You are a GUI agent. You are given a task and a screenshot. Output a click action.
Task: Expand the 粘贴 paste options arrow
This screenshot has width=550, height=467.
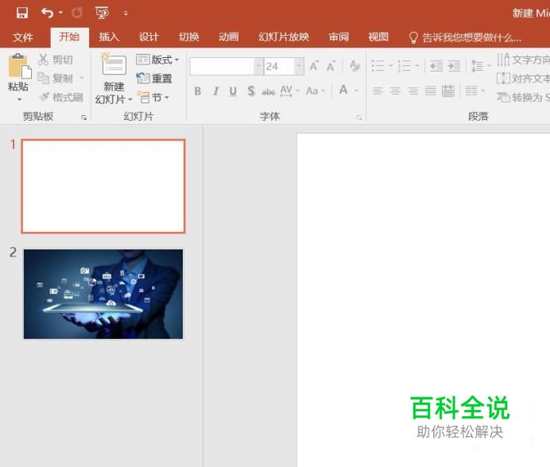[x=19, y=99]
